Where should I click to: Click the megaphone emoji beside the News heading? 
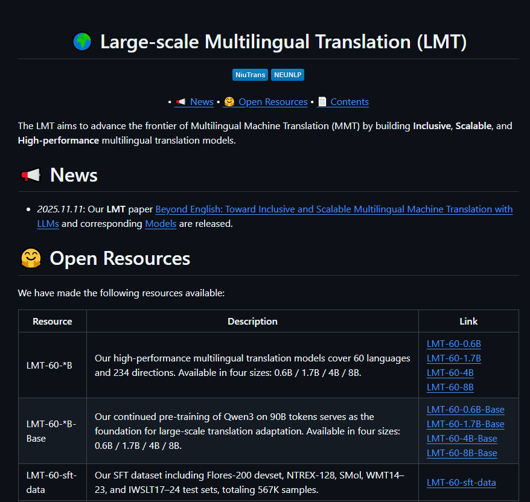coord(31,176)
